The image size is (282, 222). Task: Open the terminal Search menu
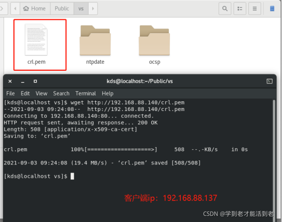coord(61,93)
